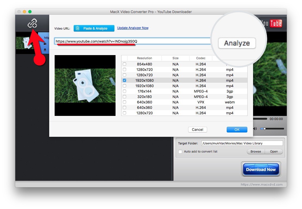Click the VPX codec cell
302x209 pixels.
tap(201, 102)
